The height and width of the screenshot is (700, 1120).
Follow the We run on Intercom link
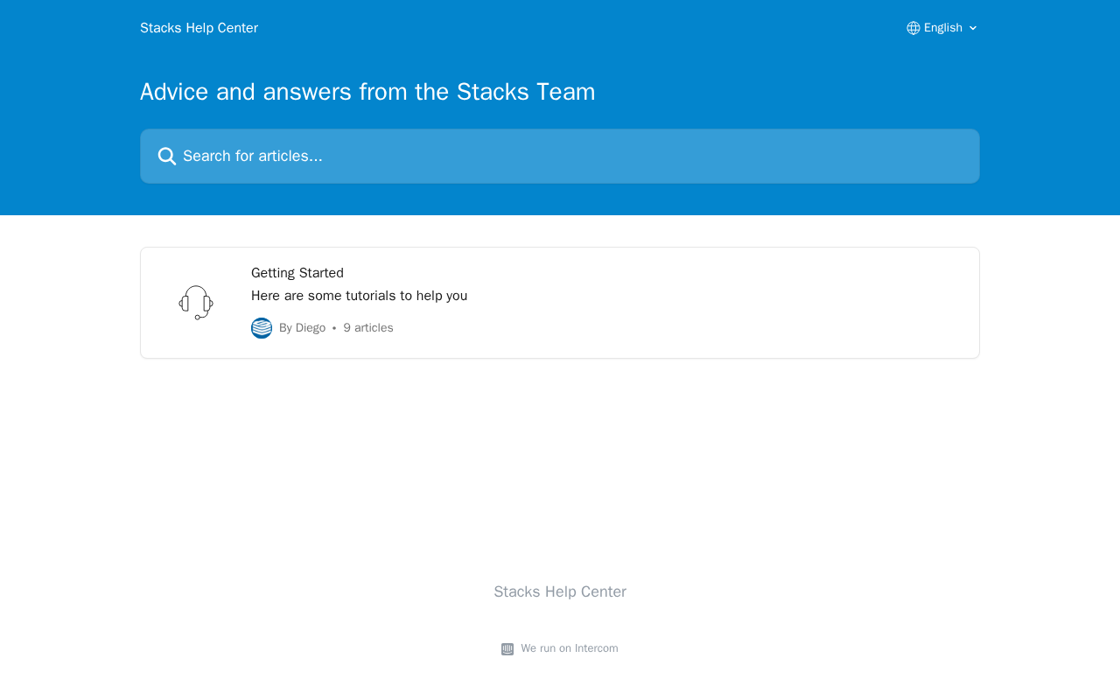569,648
